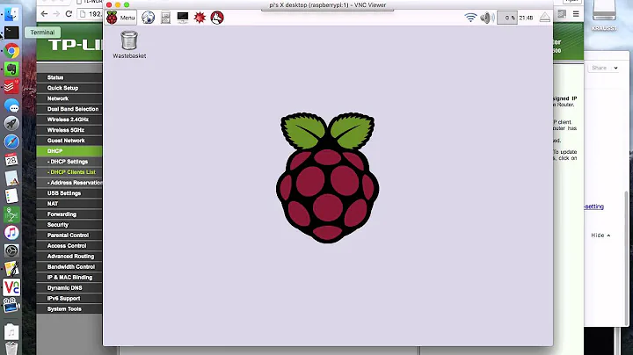Open Messages in the Dock
The height and width of the screenshot is (355, 633).
[11, 106]
